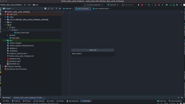Screen dimensions: 185x104
Task: Close the main.dart tab
Action: click(73, 8)
